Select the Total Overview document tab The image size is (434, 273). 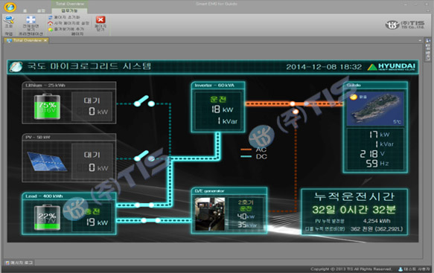pos(27,40)
